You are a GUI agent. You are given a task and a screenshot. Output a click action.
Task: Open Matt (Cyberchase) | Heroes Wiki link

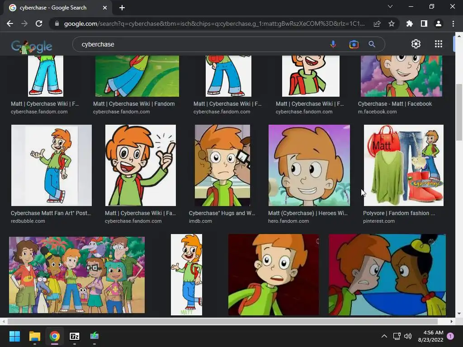point(307,213)
